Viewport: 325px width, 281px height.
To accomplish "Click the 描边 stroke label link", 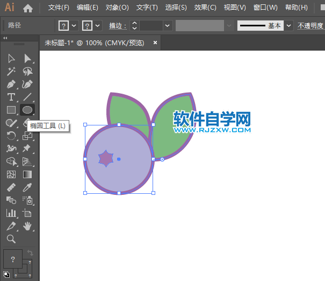I will 117,26.
